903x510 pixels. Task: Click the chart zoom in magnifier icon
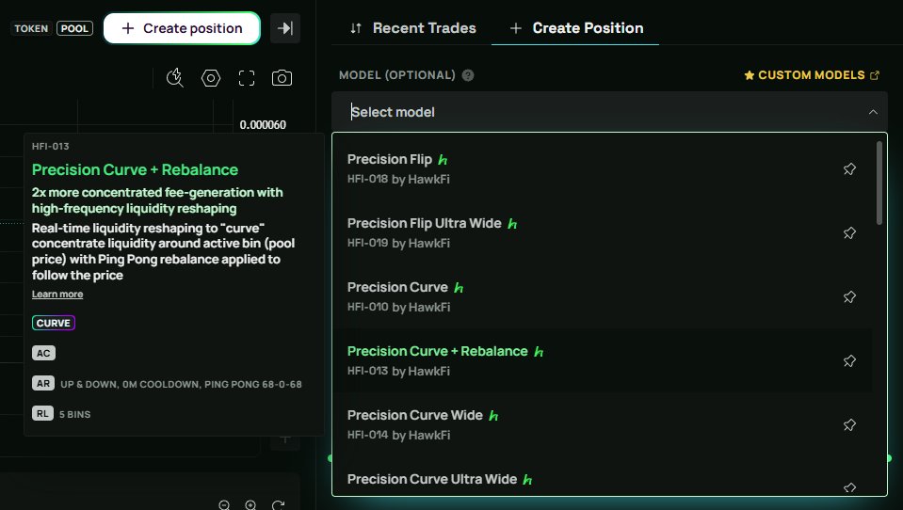[x=250, y=504]
